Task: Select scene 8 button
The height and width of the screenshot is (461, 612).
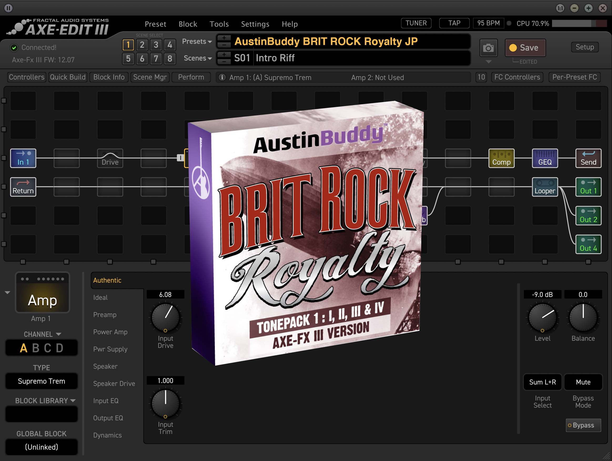Action: [x=170, y=58]
